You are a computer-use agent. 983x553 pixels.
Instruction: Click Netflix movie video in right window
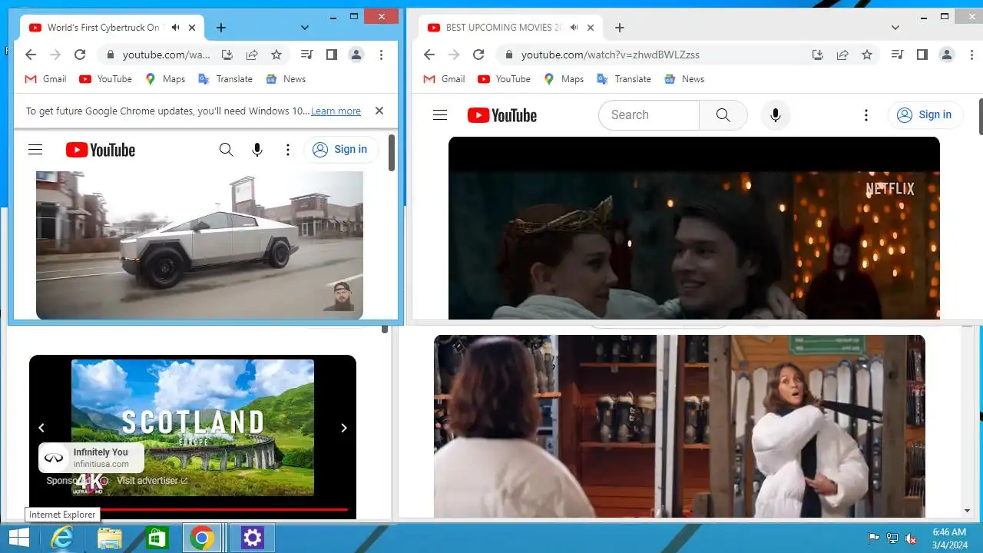(694, 228)
